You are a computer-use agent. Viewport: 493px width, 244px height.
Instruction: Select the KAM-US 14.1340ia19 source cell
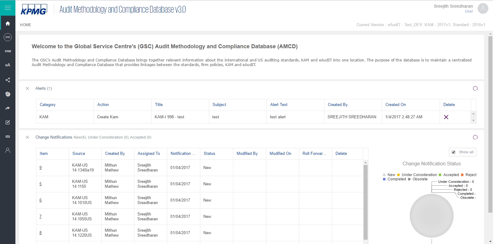click(x=85, y=168)
